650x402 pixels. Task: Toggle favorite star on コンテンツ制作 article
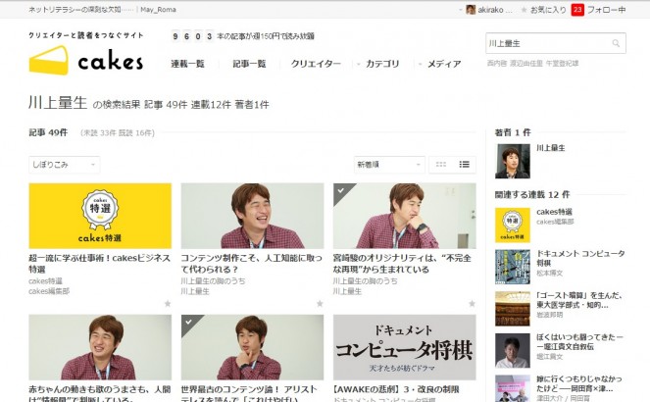click(x=319, y=304)
